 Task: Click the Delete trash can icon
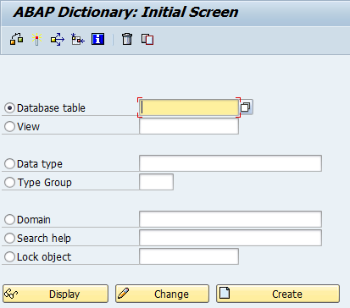point(127,39)
